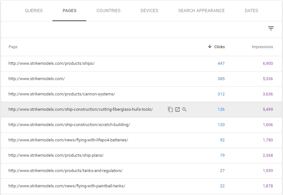Image resolution: width=283 pixels, height=195 pixels.
Task: Select the scratch-building page row
Action: (x=141, y=124)
